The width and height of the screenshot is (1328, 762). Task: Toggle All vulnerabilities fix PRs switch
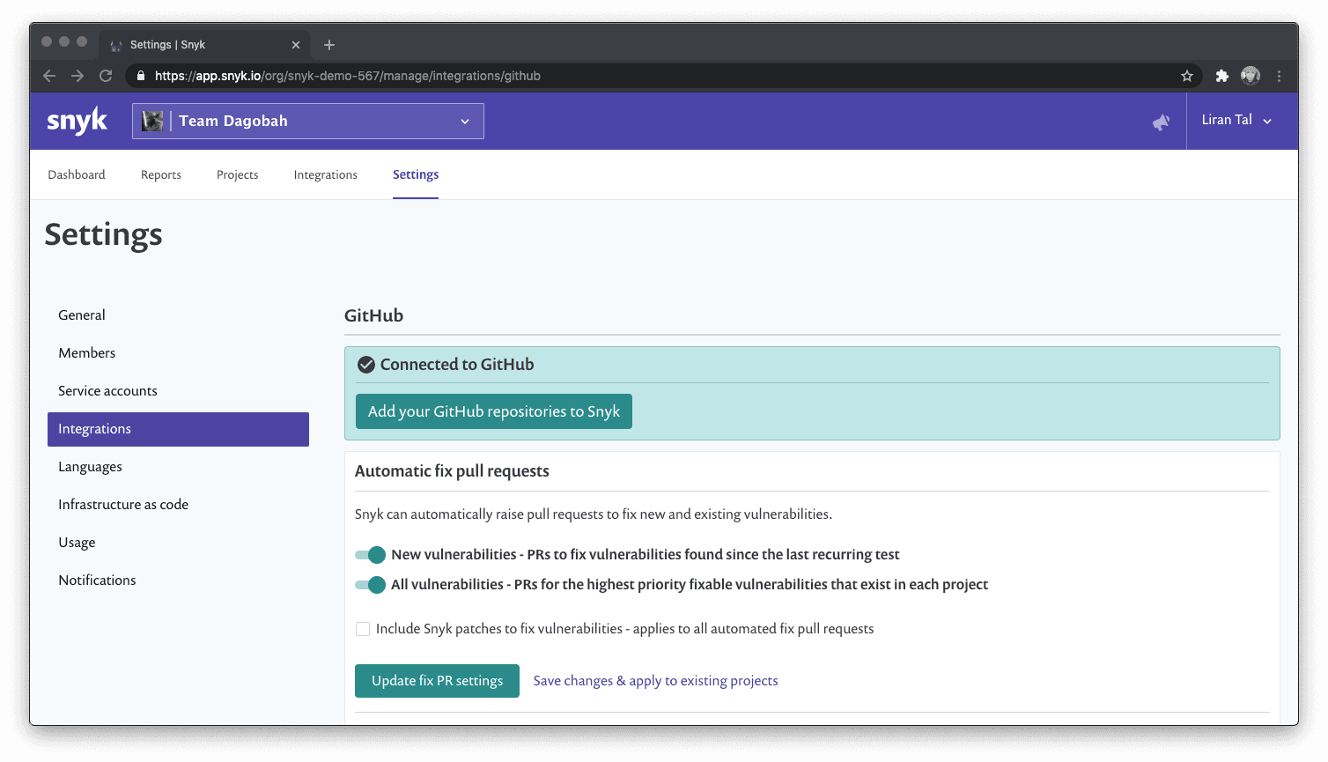370,585
